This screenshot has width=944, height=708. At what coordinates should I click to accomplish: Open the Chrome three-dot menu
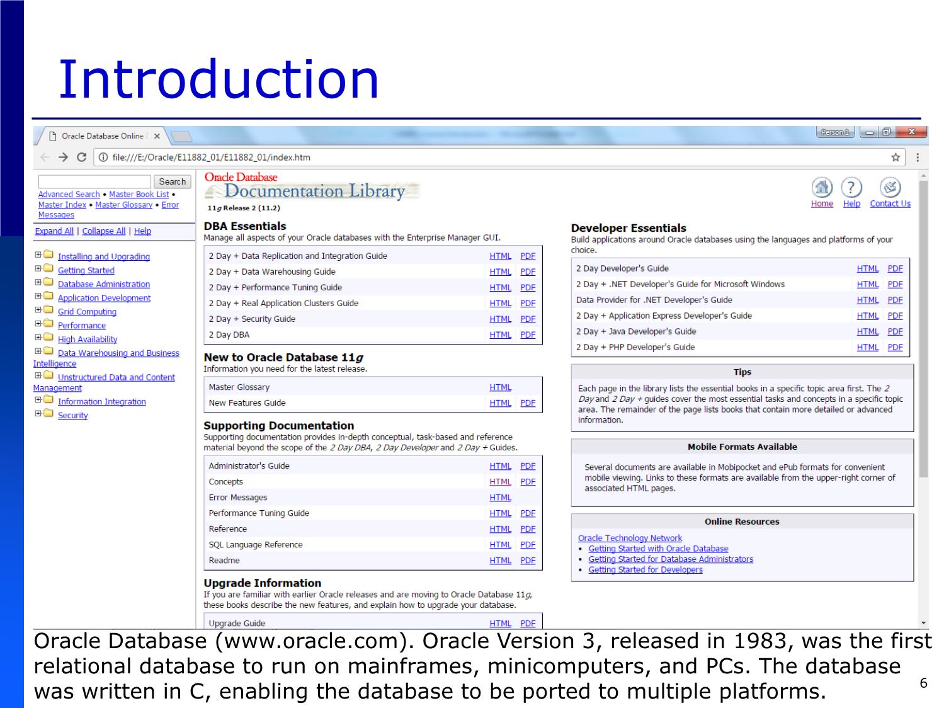(x=918, y=157)
